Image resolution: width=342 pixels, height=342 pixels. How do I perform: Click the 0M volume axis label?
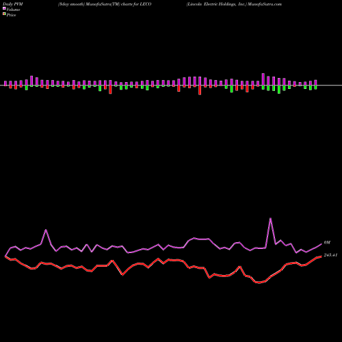tap(327, 242)
